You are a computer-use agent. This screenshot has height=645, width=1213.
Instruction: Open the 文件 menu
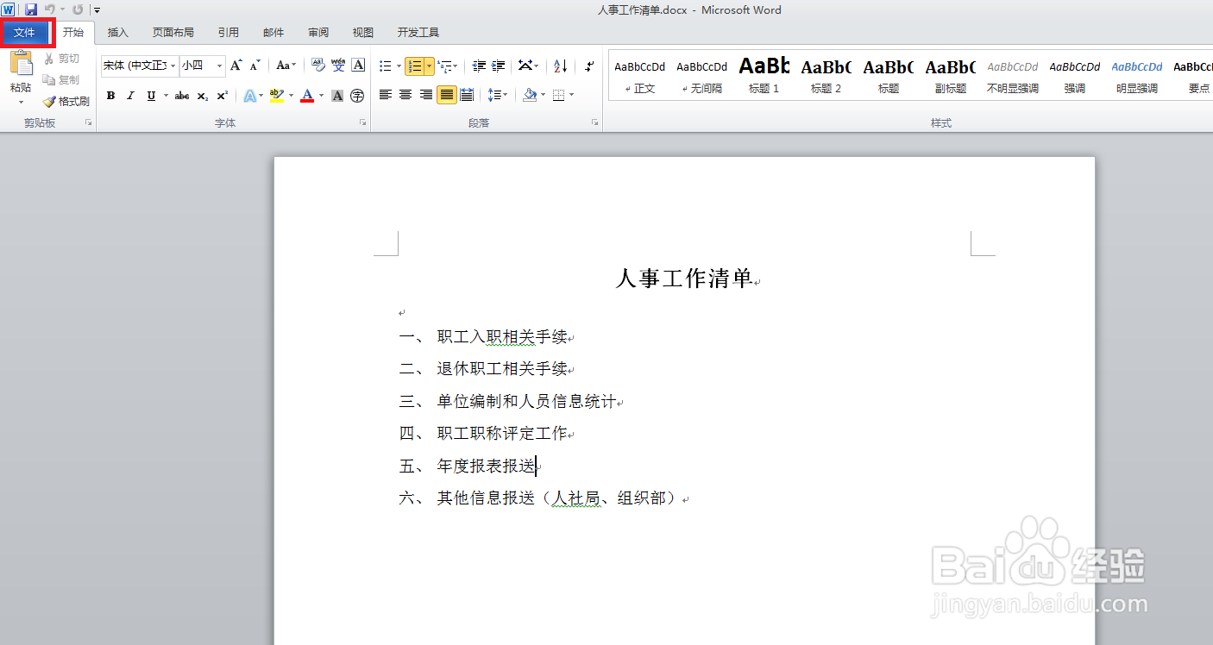click(x=27, y=32)
